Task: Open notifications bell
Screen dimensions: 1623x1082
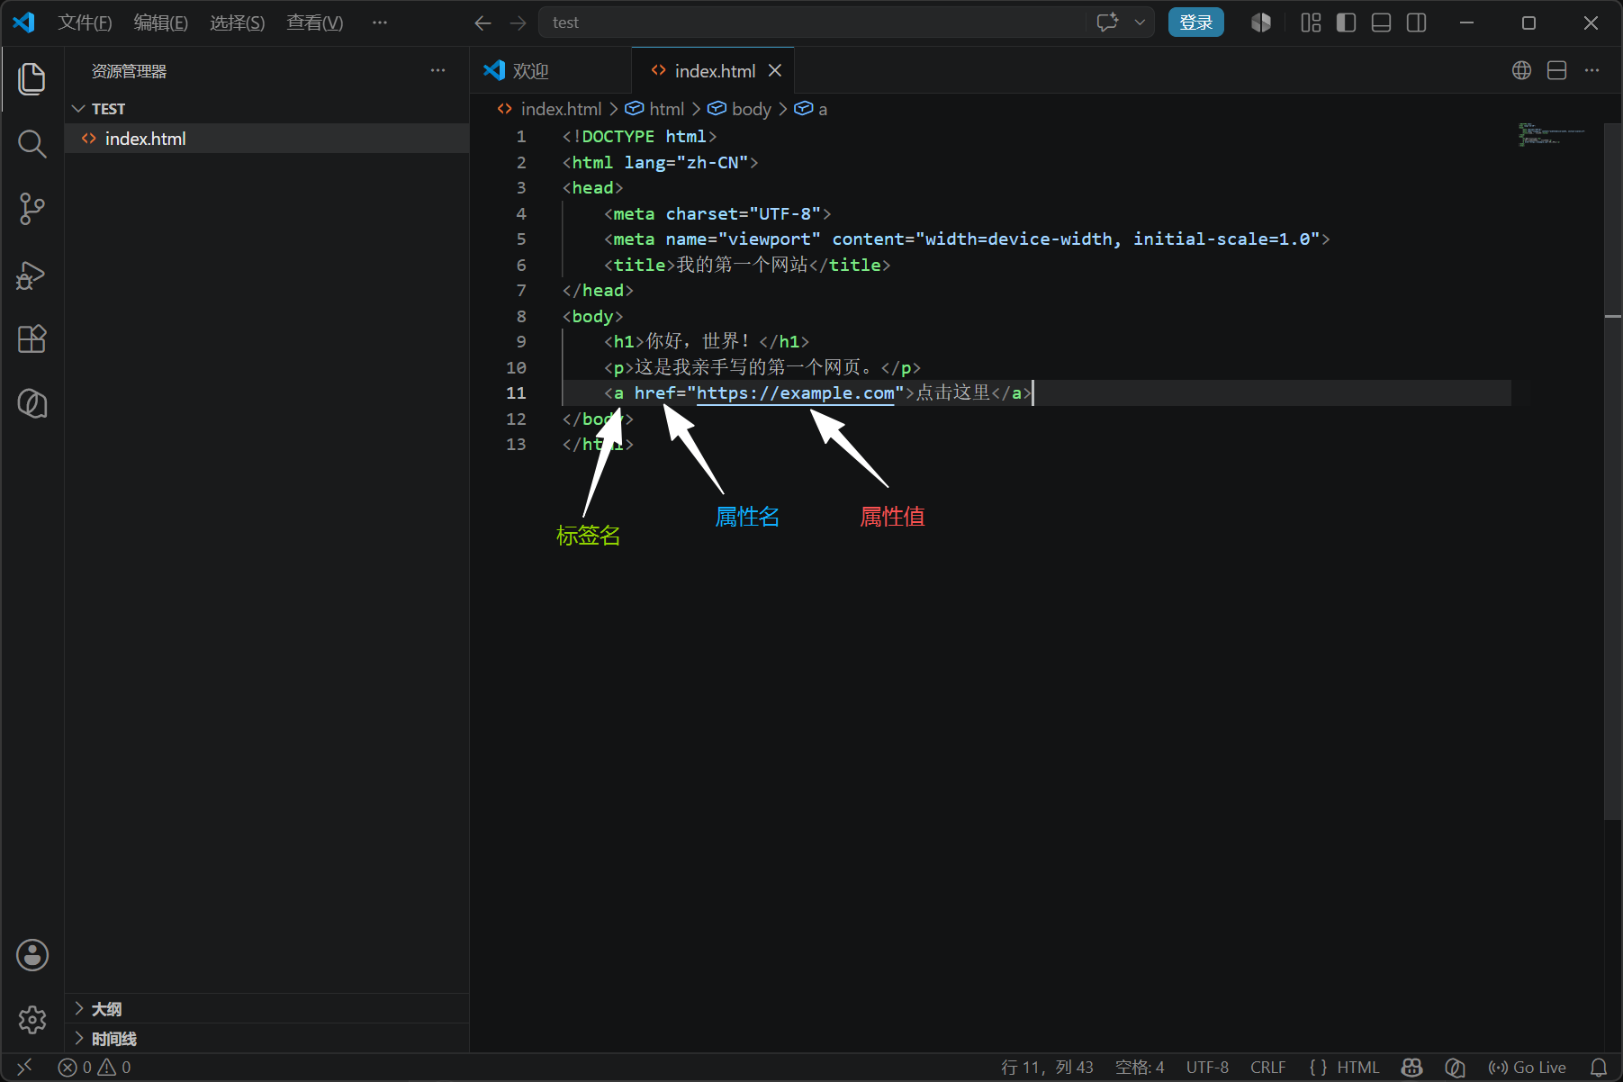Action: pyautogui.click(x=1599, y=1068)
